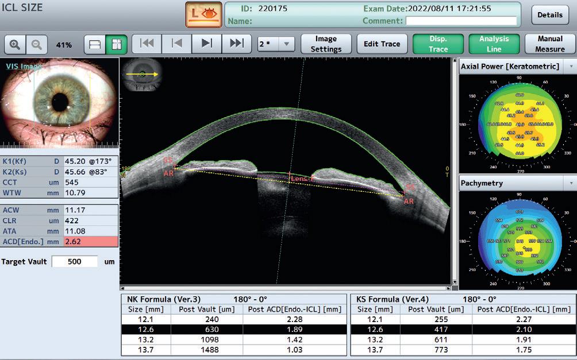Click the zoom out magnifier icon

(x=36, y=45)
